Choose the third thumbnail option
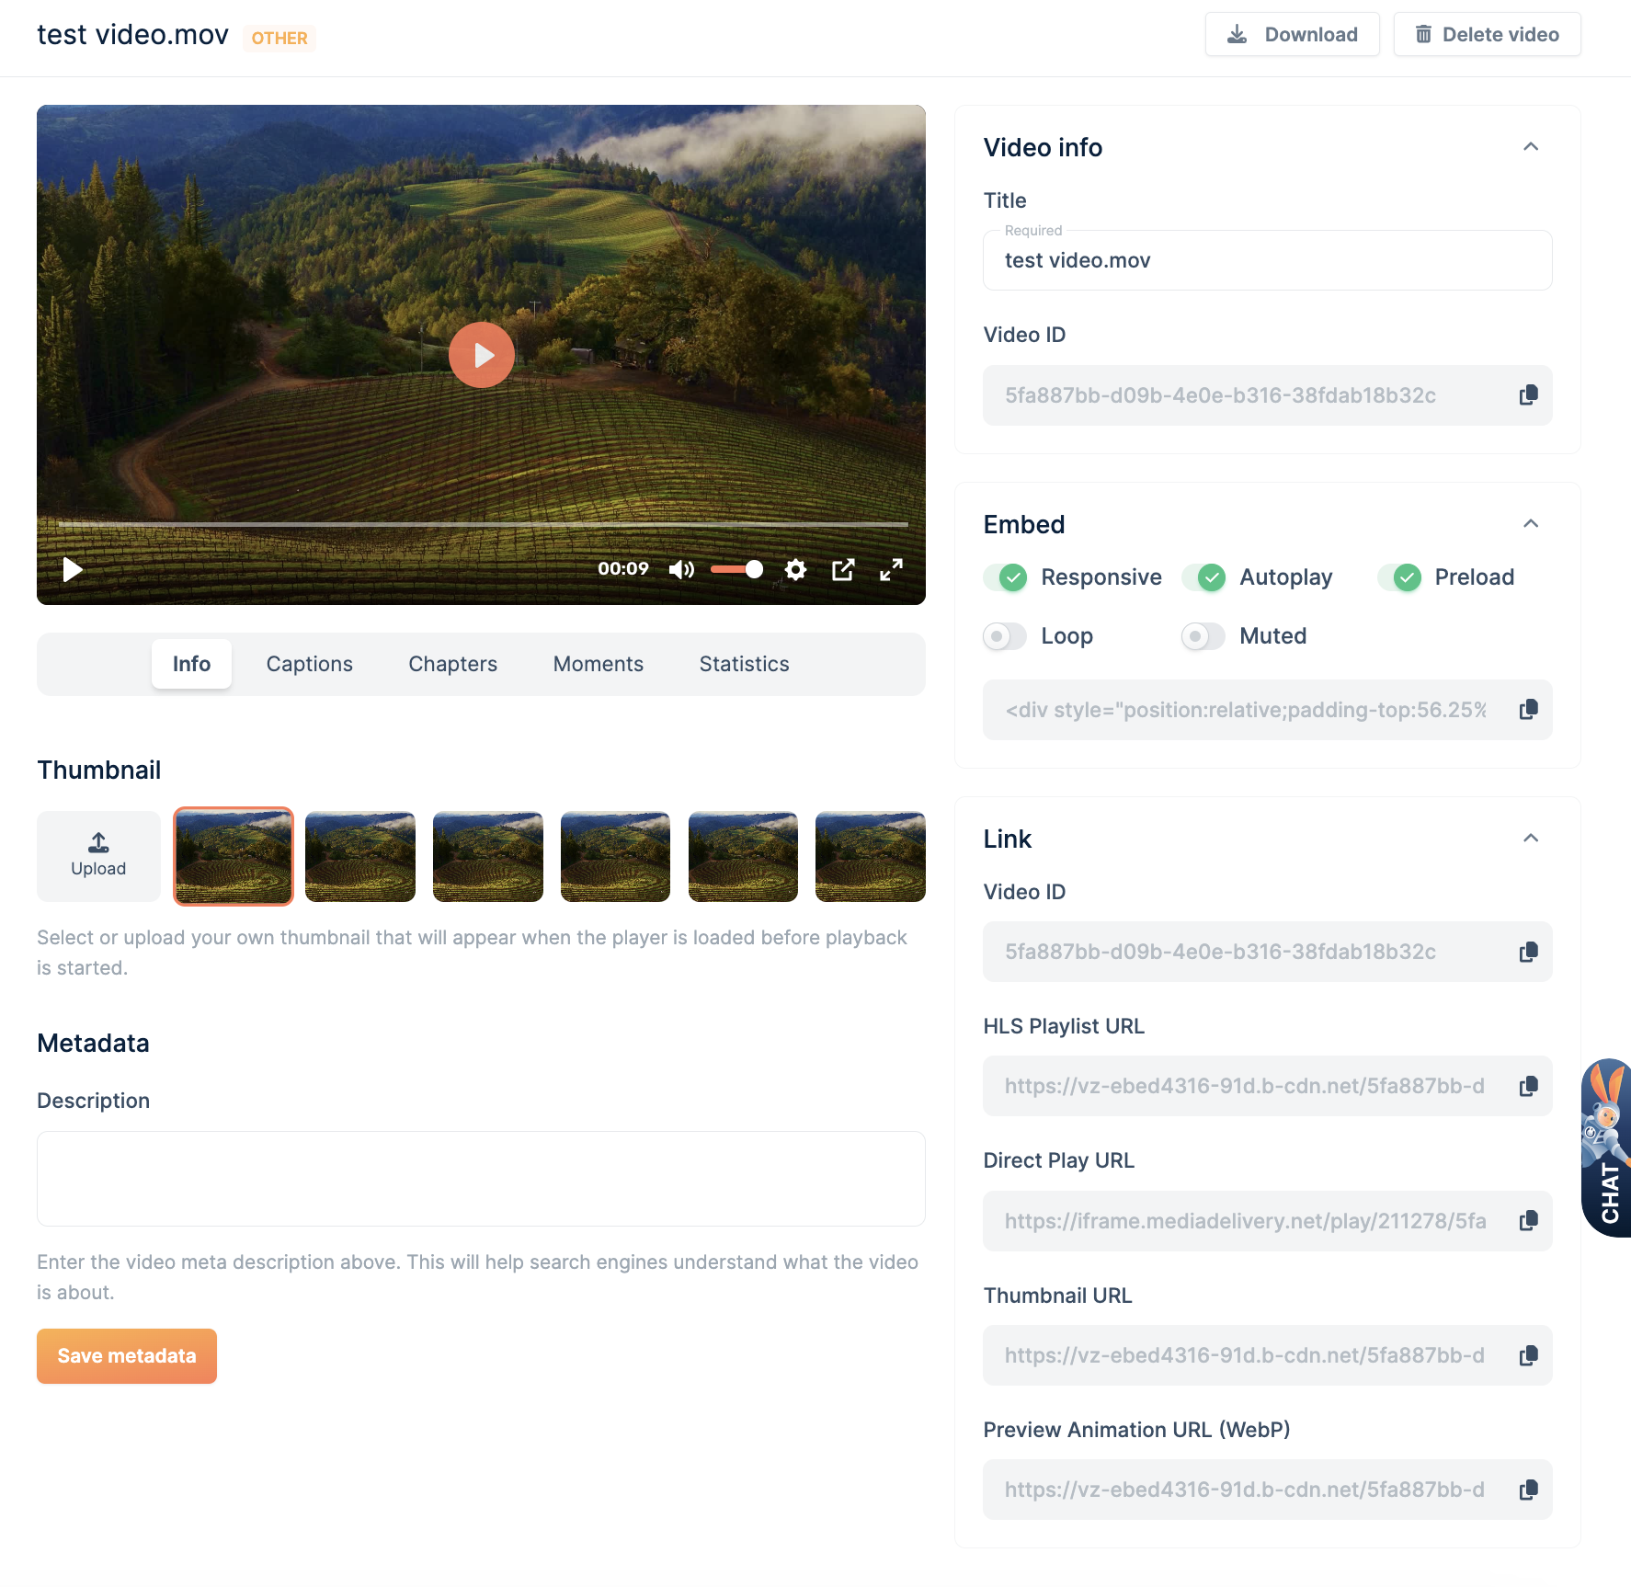The width and height of the screenshot is (1631, 1587). [488, 856]
